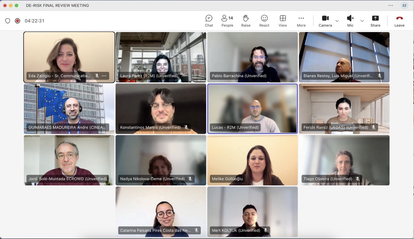Raise your hand in the meeting
This screenshot has width=414, height=239.
pyautogui.click(x=246, y=21)
